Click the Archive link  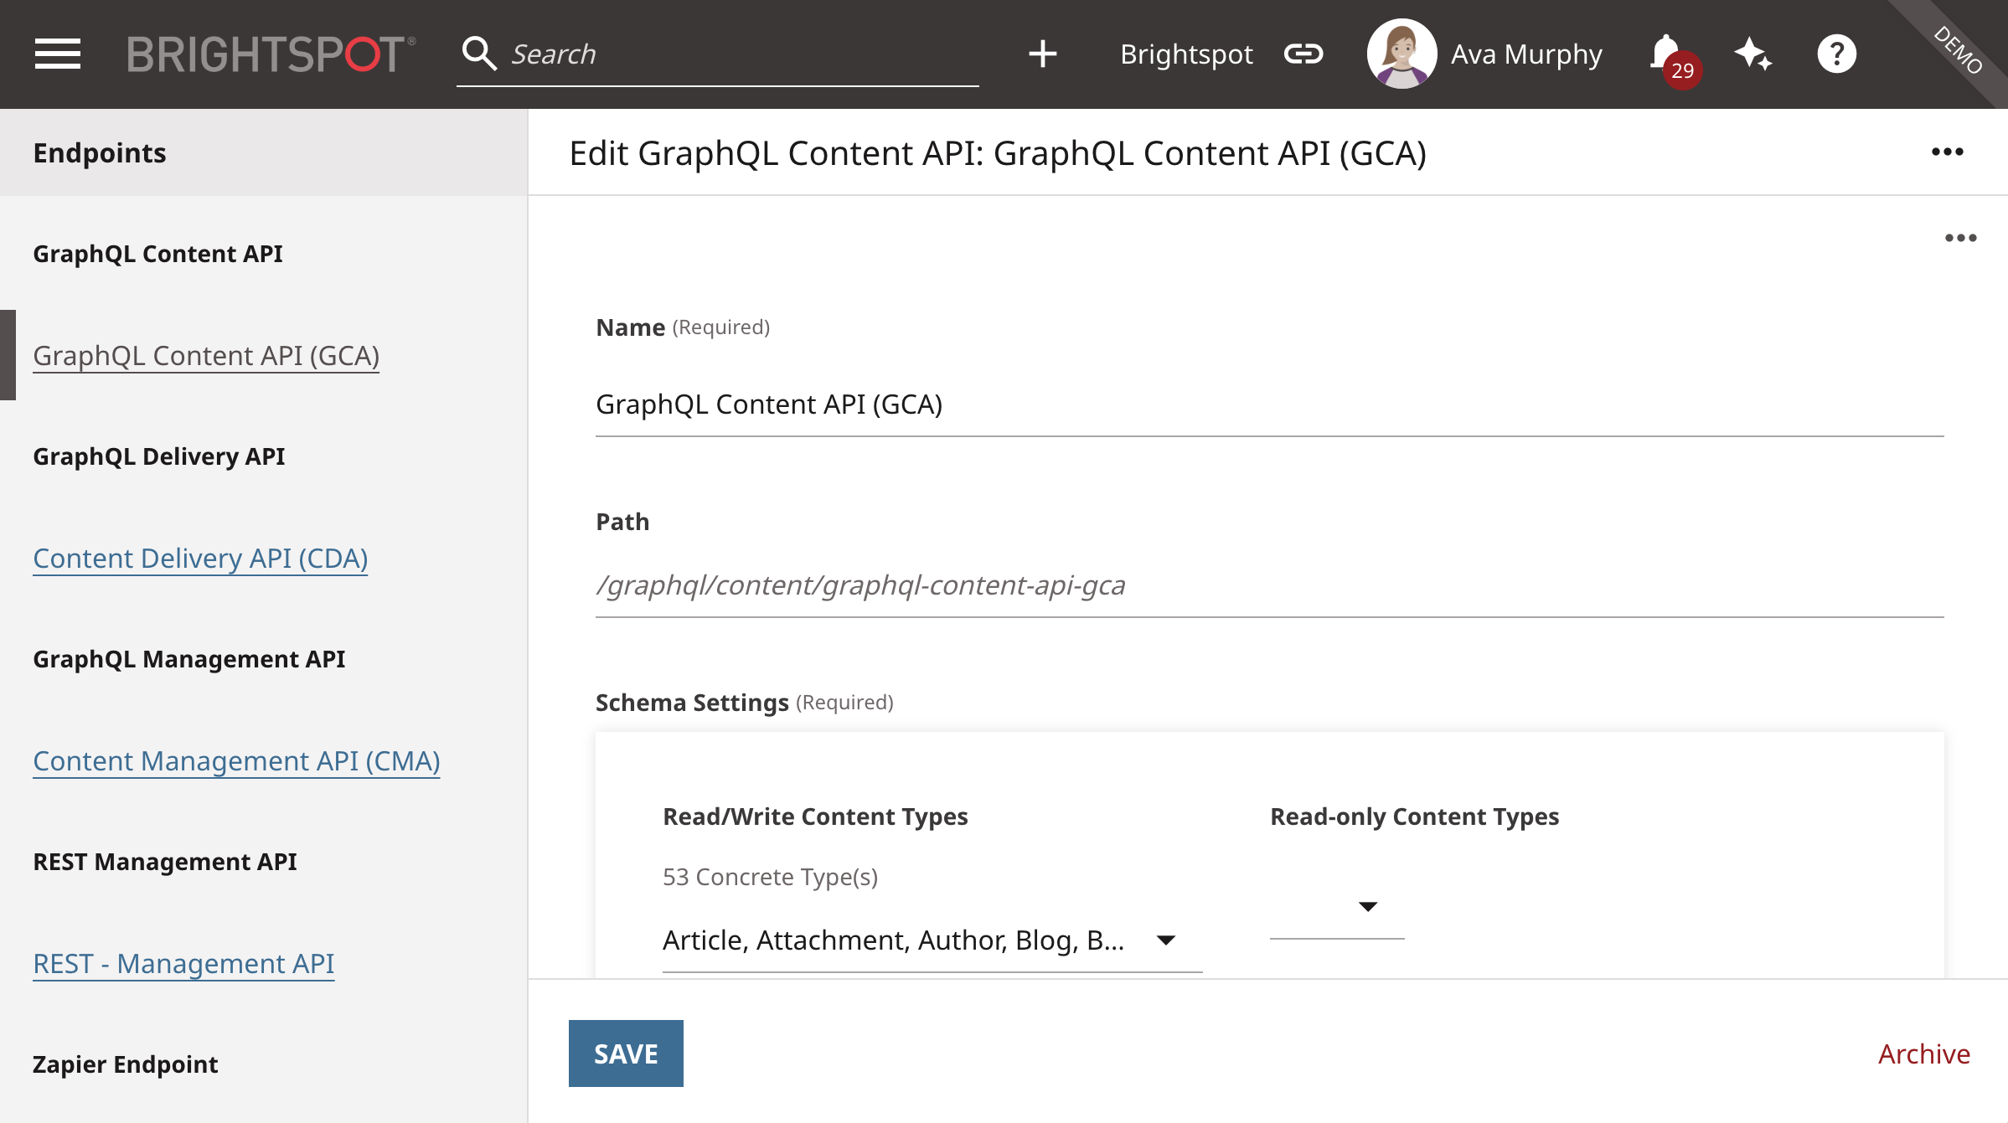[1923, 1053]
